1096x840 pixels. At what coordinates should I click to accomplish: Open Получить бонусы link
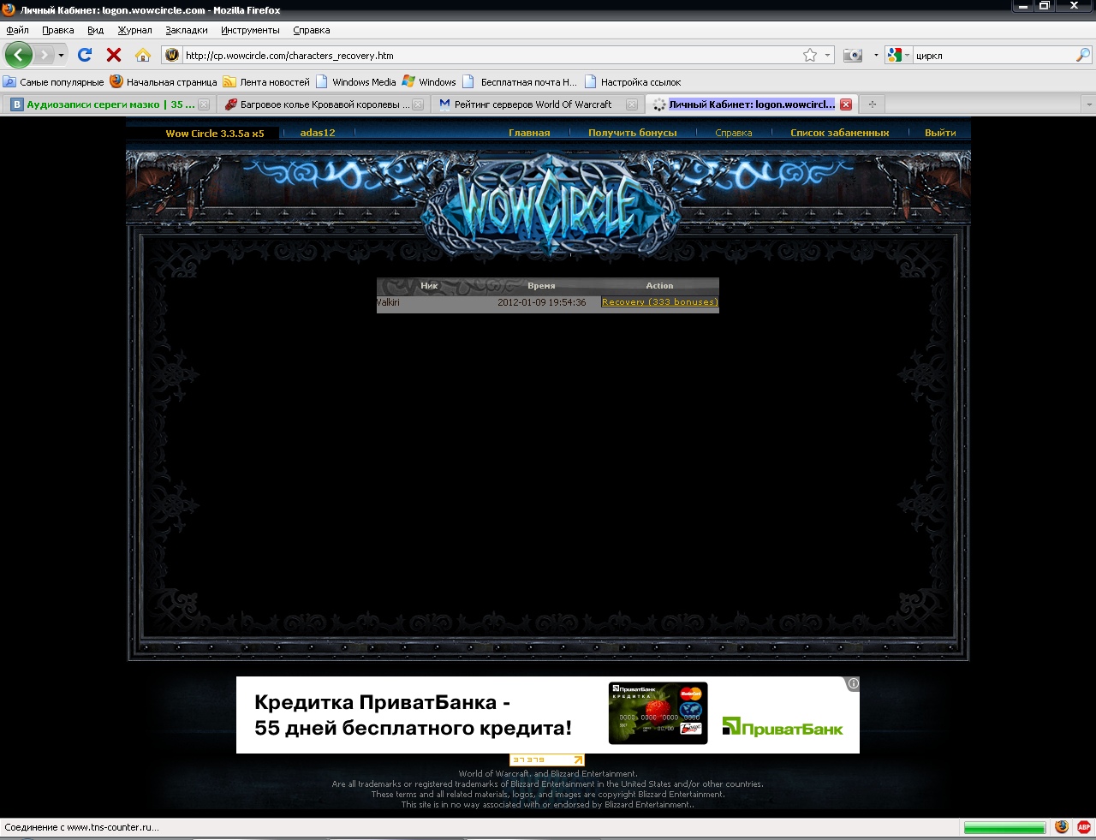633,133
